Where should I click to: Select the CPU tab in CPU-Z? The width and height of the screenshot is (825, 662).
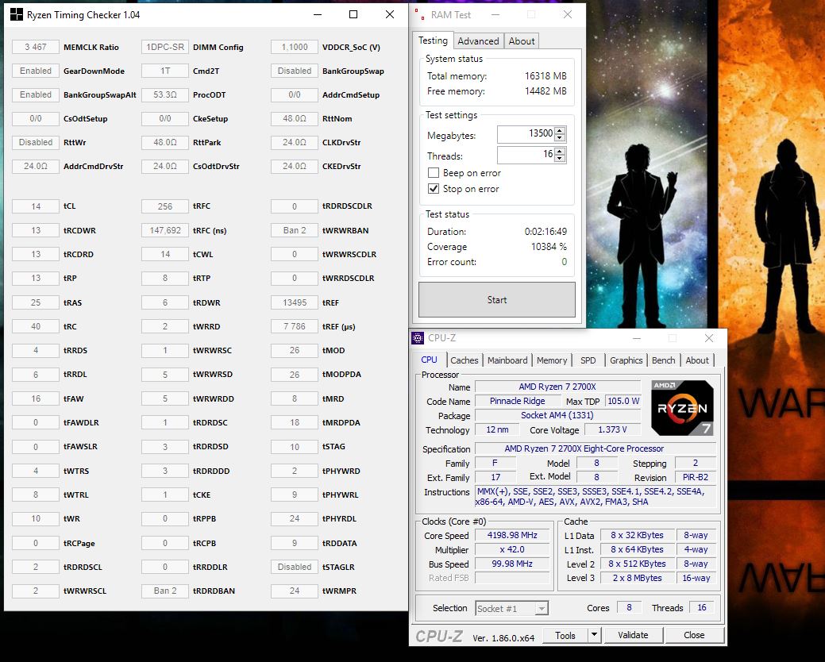pos(430,360)
